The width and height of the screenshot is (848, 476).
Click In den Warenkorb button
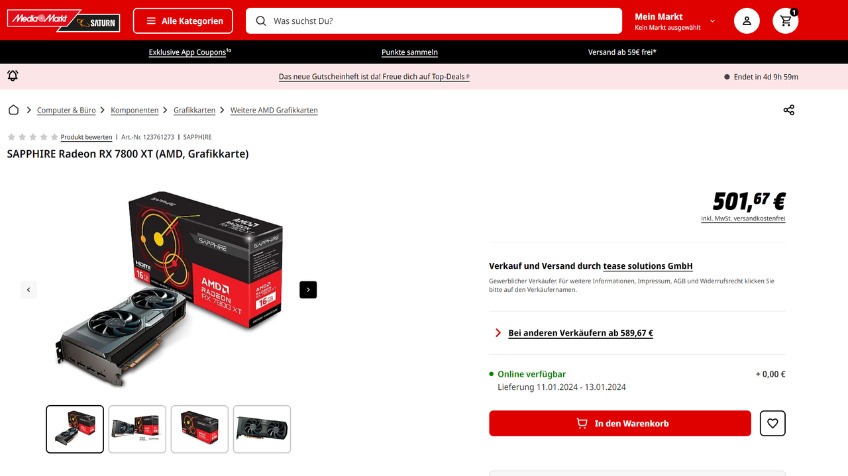click(620, 424)
